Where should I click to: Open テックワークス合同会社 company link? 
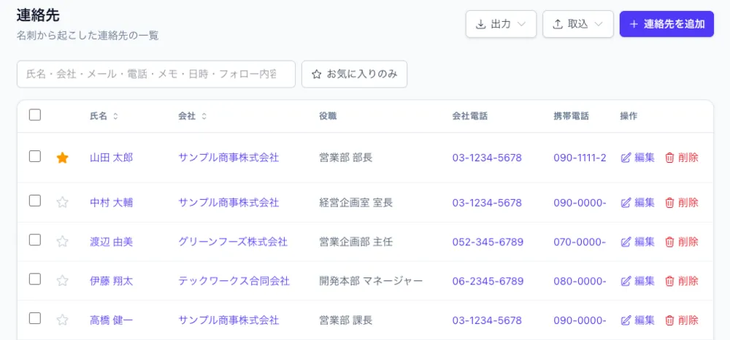[234, 281]
